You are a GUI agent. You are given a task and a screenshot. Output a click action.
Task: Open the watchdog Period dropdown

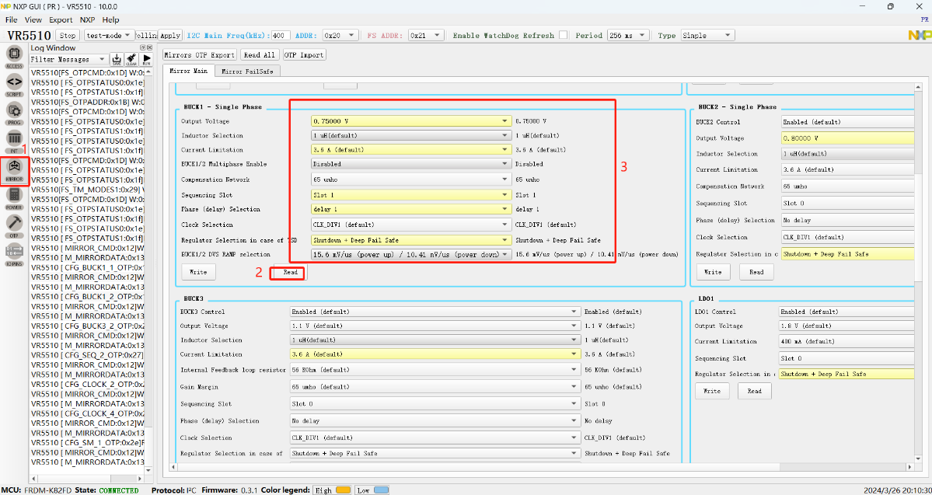(x=628, y=35)
